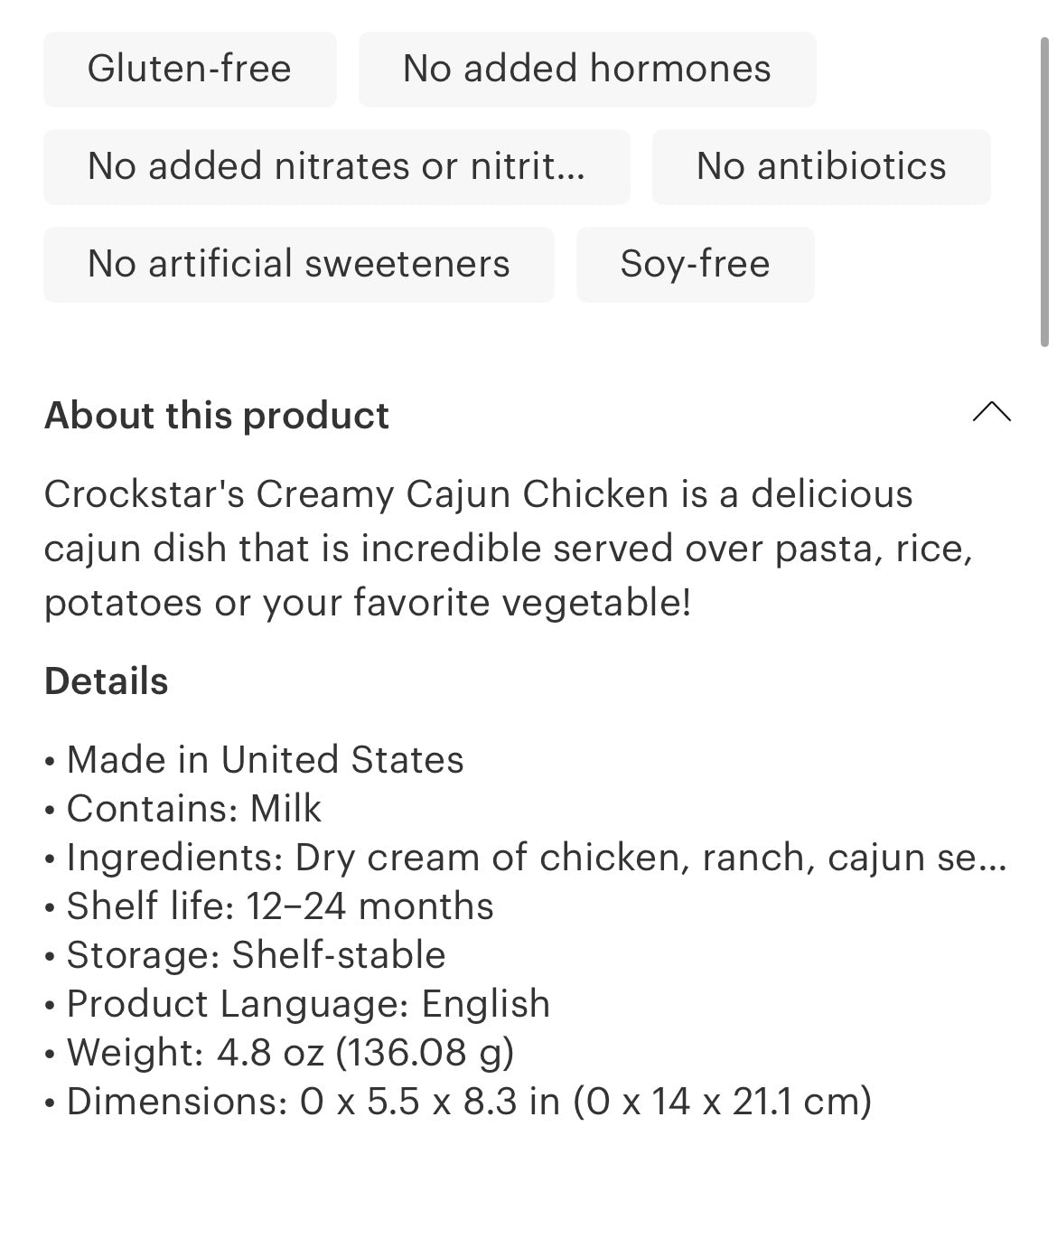Collapse the About this product chevron

pyautogui.click(x=991, y=413)
